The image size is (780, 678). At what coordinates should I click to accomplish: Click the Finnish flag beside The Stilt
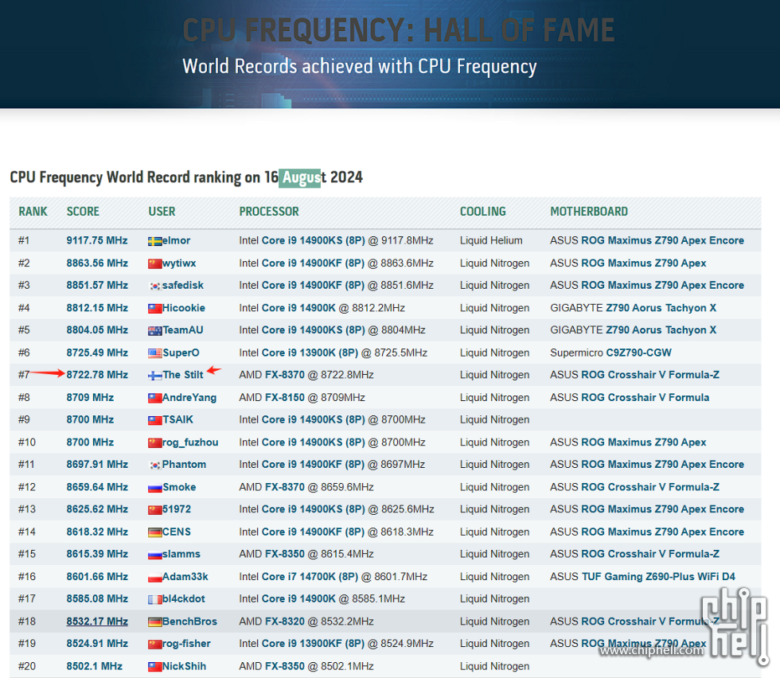tap(154, 376)
